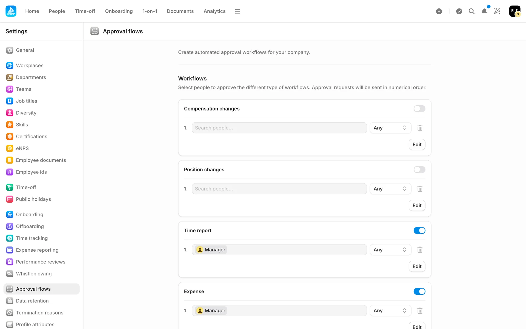Open search with the magnifier icon

471,11
